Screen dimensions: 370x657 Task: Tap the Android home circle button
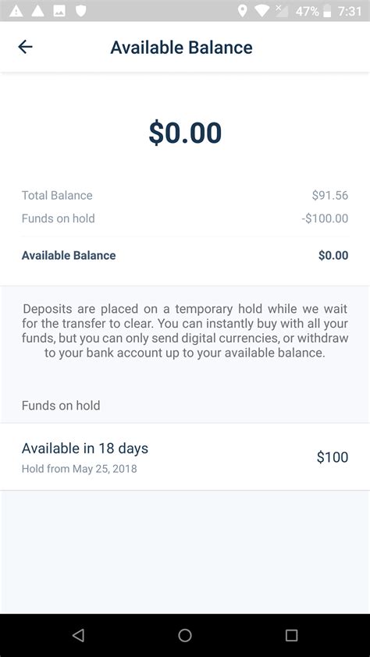click(185, 635)
